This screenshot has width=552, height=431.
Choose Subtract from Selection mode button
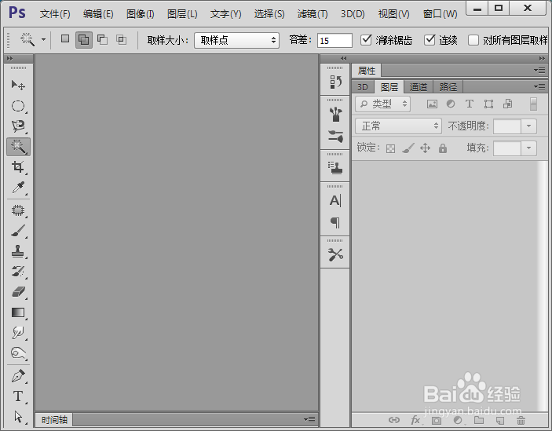tap(102, 39)
